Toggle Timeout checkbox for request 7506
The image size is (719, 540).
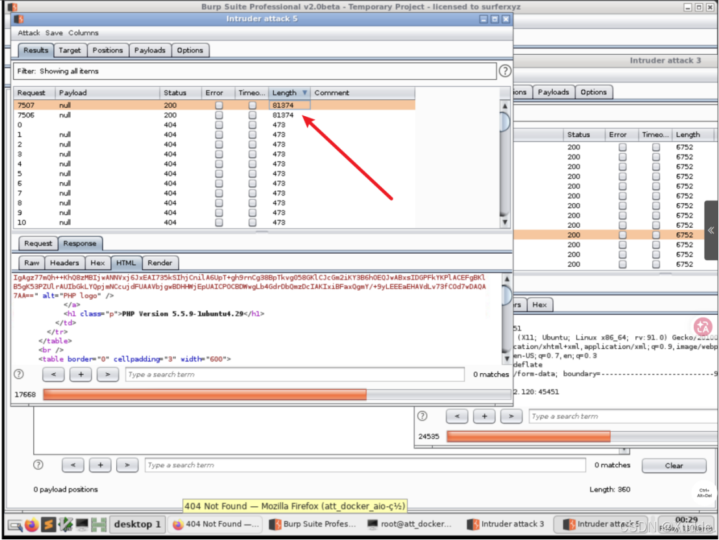252,115
